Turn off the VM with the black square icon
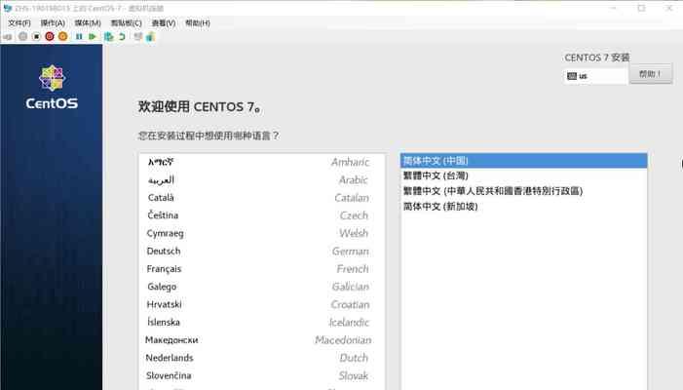 pos(37,37)
